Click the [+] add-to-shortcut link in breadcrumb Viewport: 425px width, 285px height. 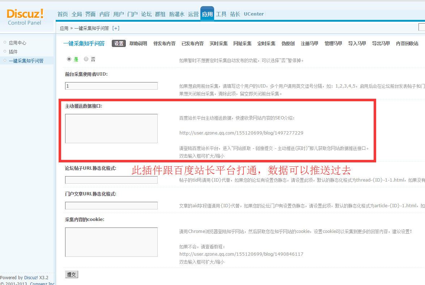click(116, 28)
